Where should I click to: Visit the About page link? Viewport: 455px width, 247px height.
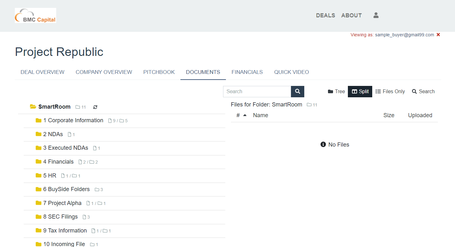click(x=351, y=15)
